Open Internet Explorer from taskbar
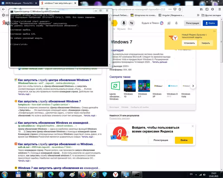This screenshot has width=223, height=178. click(94, 174)
